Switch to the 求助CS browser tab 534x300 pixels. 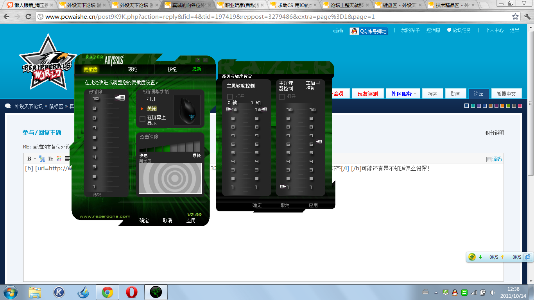[293, 5]
